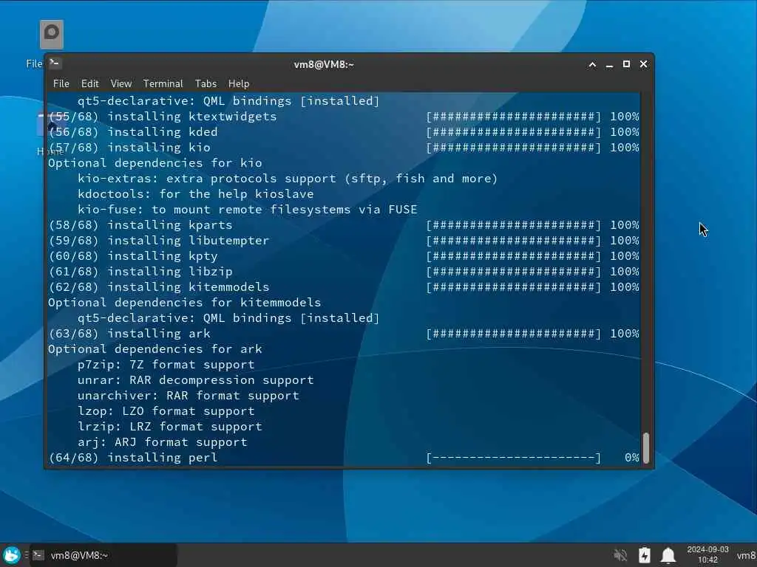Click the date and time clock
The width and height of the screenshot is (757, 567).
click(x=707, y=554)
